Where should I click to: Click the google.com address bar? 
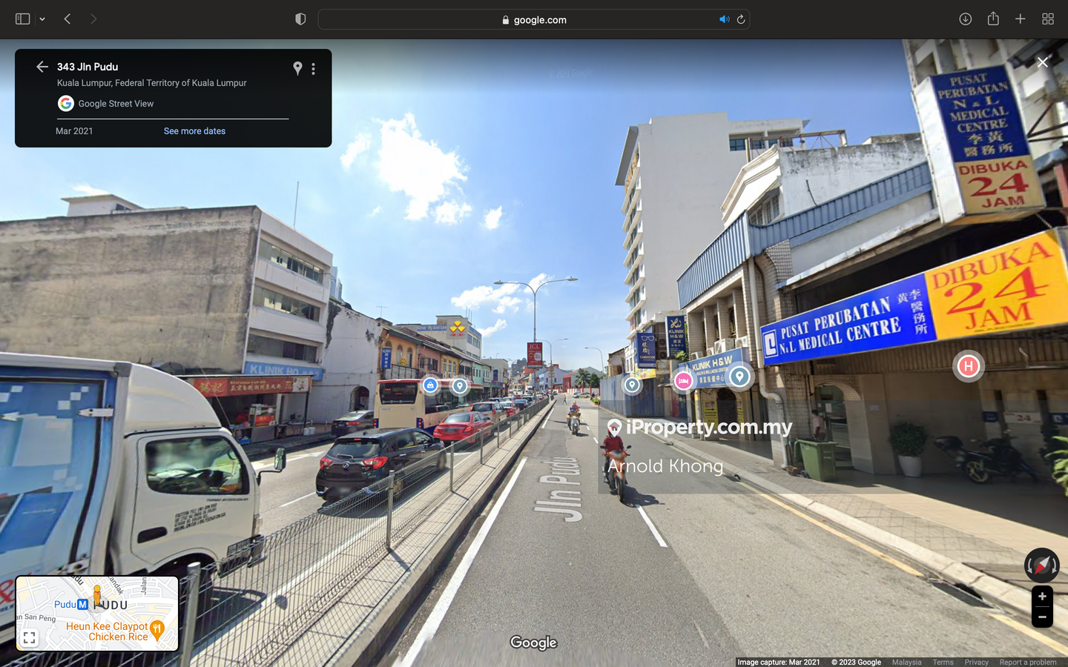click(x=534, y=20)
